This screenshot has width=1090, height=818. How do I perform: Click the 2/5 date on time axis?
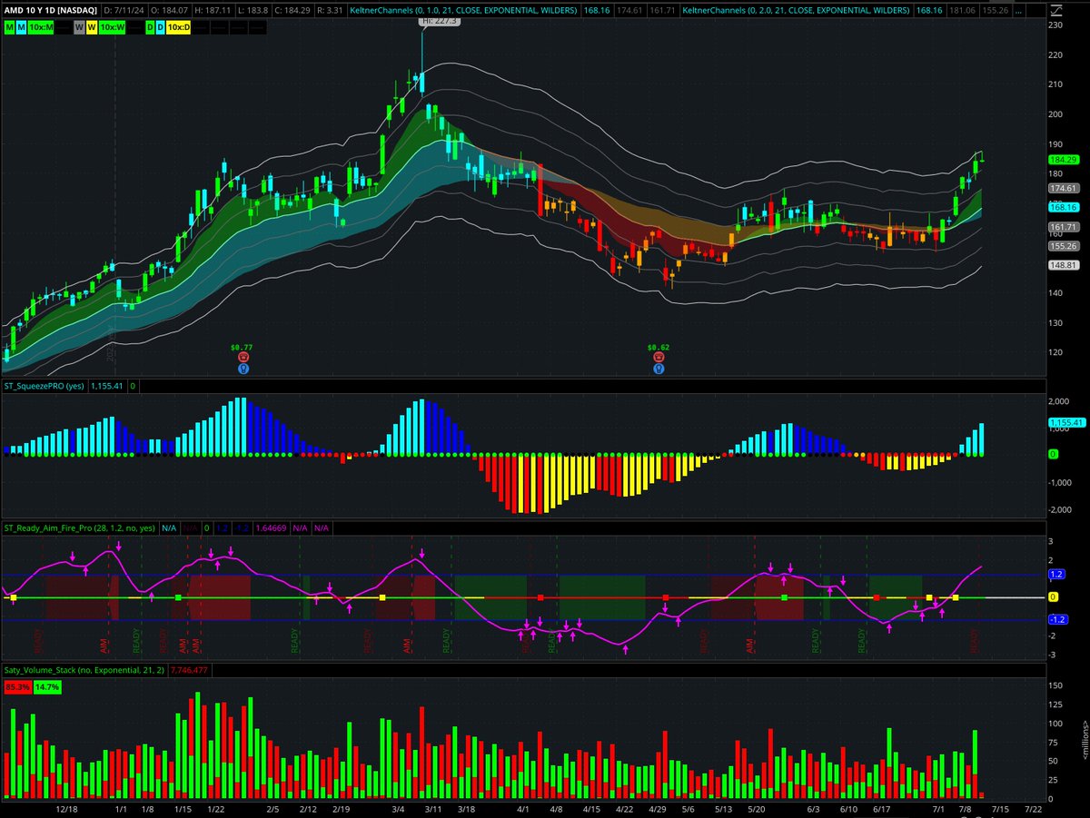tap(272, 807)
